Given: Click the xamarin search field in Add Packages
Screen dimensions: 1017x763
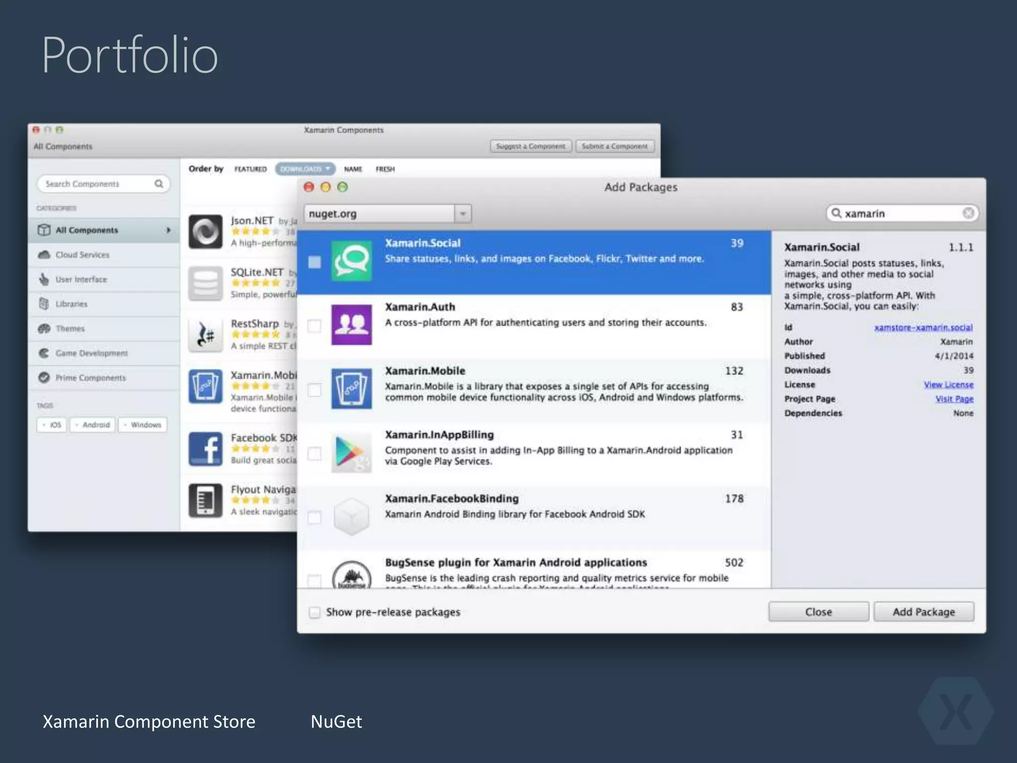Looking at the screenshot, I should [902, 213].
